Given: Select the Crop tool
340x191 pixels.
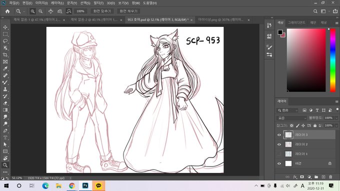Looking at the screenshot, I should (x=5, y=55).
